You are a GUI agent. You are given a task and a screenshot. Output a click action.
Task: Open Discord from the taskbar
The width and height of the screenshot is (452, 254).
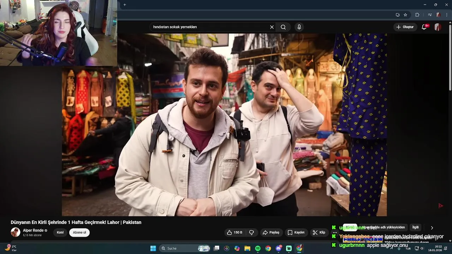tap(279, 248)
